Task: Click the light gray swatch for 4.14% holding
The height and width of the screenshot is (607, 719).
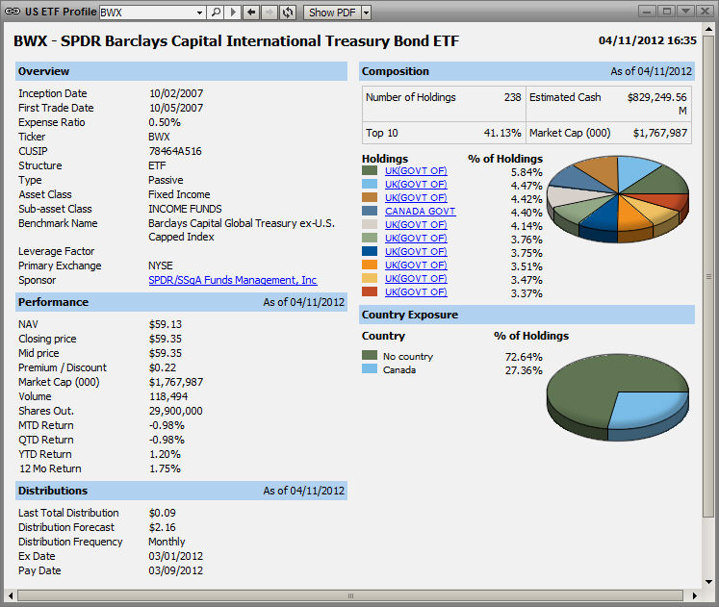Action: click(x=370, y=224)
